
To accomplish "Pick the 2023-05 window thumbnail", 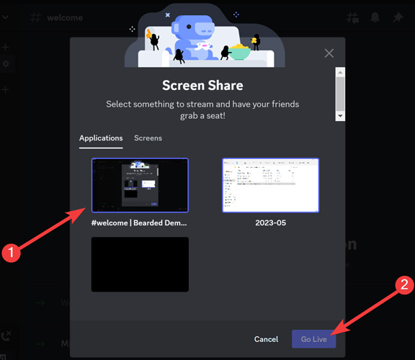I will 270,185.
